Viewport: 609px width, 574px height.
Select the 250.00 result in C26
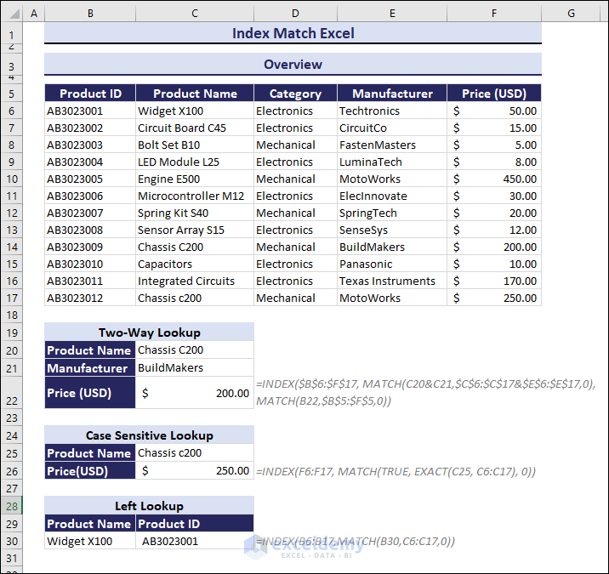point(195,471)
